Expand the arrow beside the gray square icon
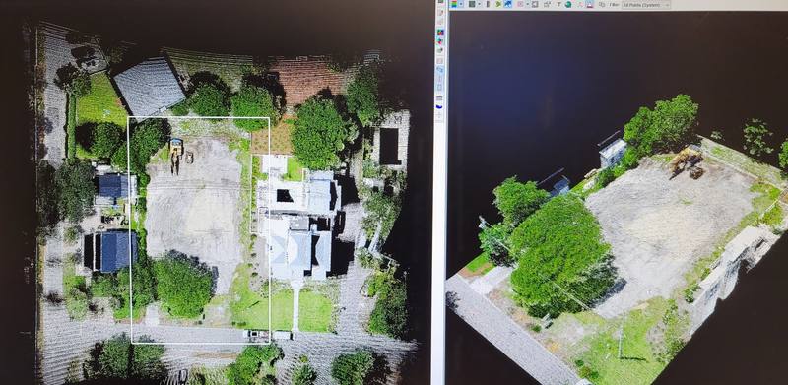The image size is (788, 385). tap(479, 4)
